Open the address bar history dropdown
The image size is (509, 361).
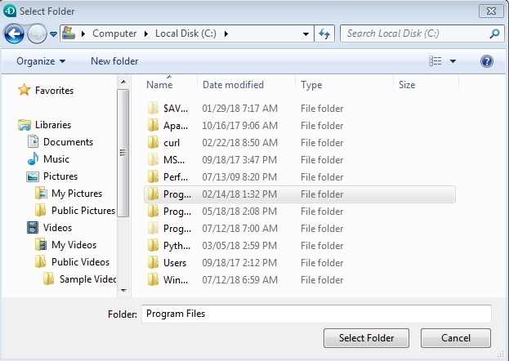point(306,33)
